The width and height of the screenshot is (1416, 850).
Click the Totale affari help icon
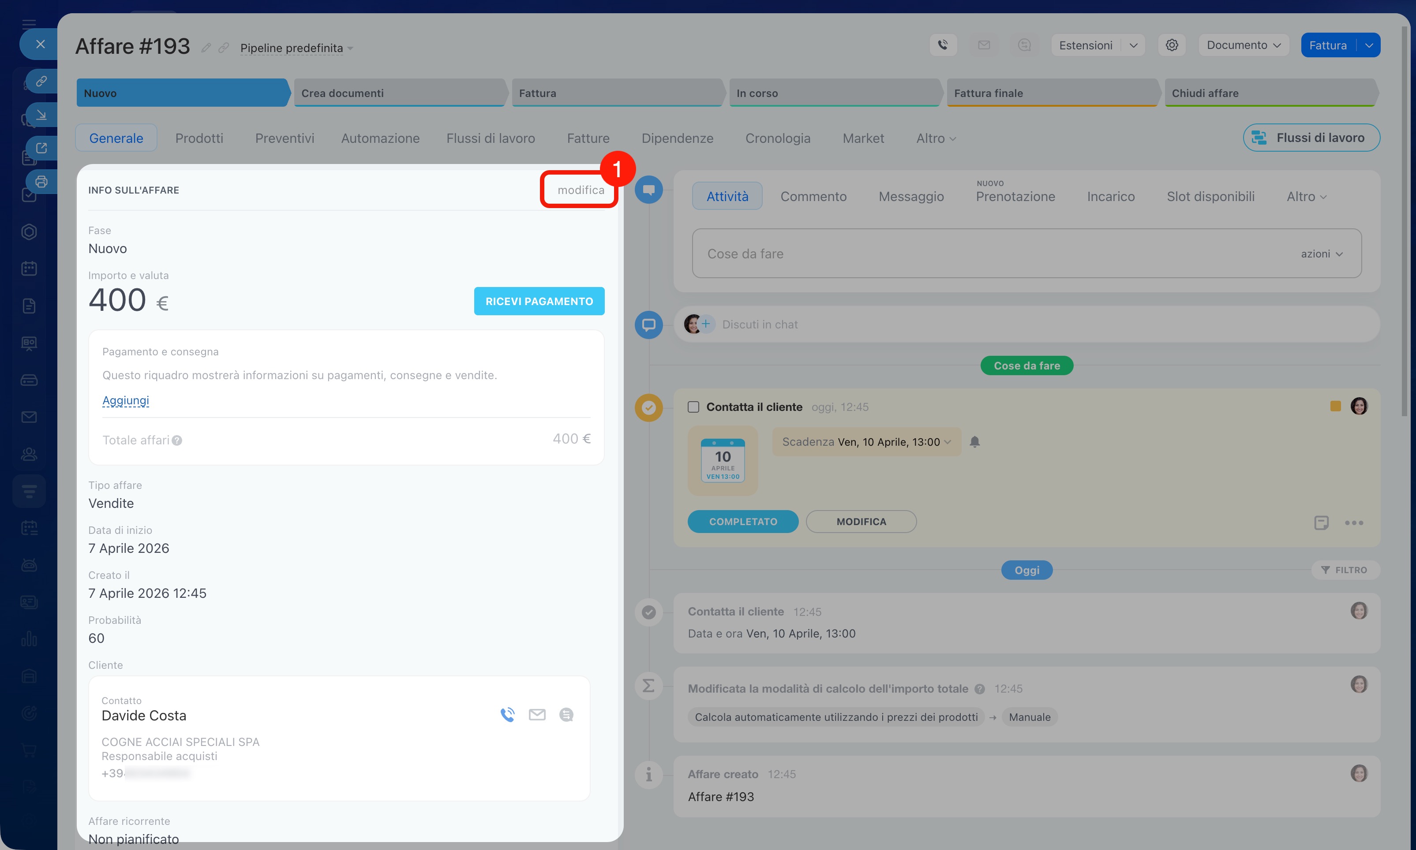[177, 440]
